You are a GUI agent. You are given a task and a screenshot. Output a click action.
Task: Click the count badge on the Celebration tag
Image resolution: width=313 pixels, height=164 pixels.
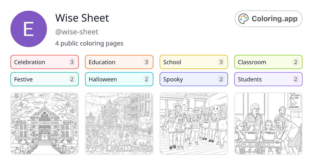point(72,62)
